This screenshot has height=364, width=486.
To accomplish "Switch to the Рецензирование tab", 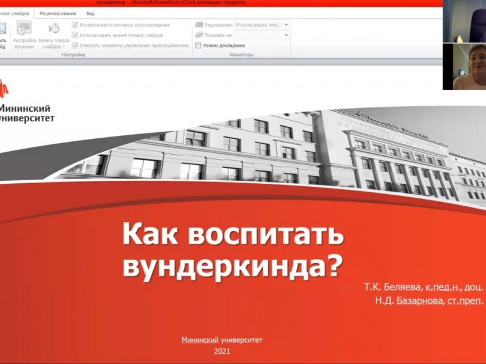I will coord(58,13).
